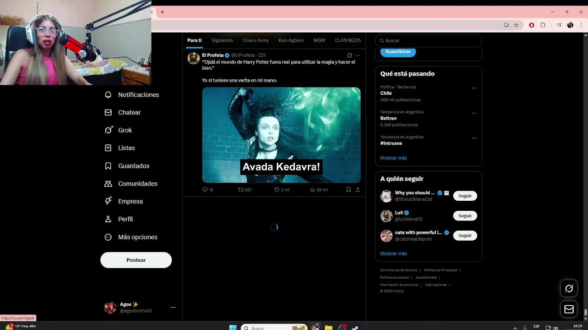Follow cats with powerful account
Image resolution: width=588 pixels, height=330 pixels.
pyautogui.click(x=465, y=235)
